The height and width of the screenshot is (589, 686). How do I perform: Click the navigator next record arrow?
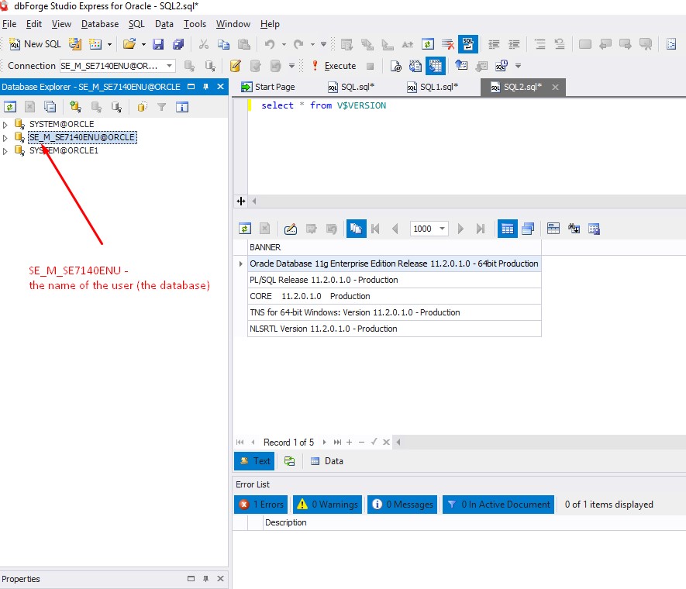(x=324, y=442)
